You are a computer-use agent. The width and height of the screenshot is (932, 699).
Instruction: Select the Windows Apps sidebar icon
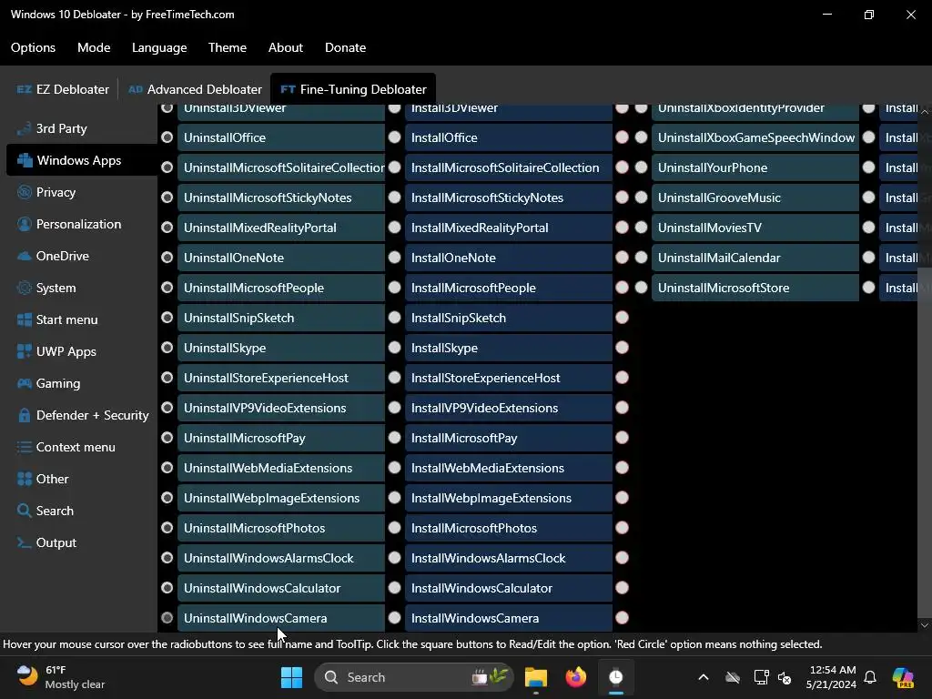click(25, 160)
